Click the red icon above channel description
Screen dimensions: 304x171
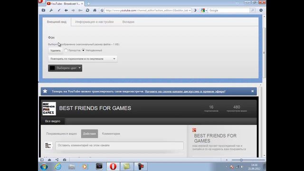coord(194,130)
